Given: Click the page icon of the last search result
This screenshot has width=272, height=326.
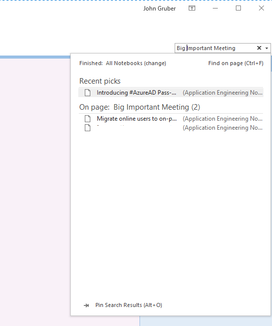Looking at the screenshot, I should click(x=87, y=128).
